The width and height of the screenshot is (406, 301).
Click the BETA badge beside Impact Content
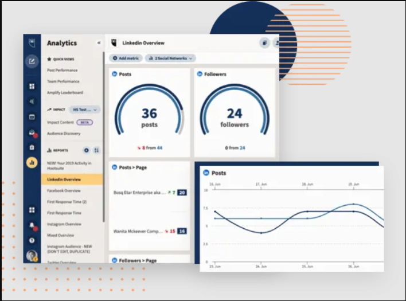coord(85,123)
